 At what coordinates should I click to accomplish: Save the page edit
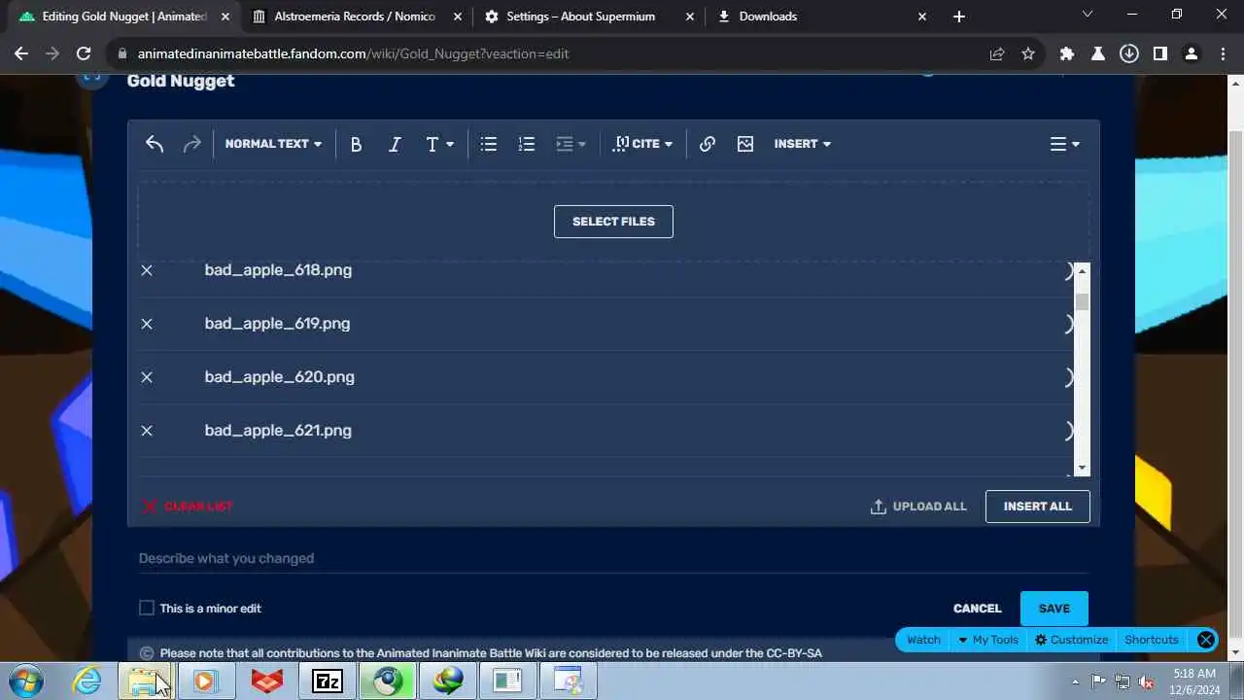(1054, 609)
